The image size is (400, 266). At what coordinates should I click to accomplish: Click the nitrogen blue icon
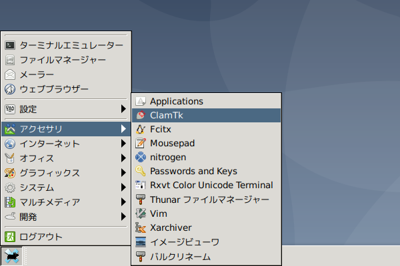point(141,158)
